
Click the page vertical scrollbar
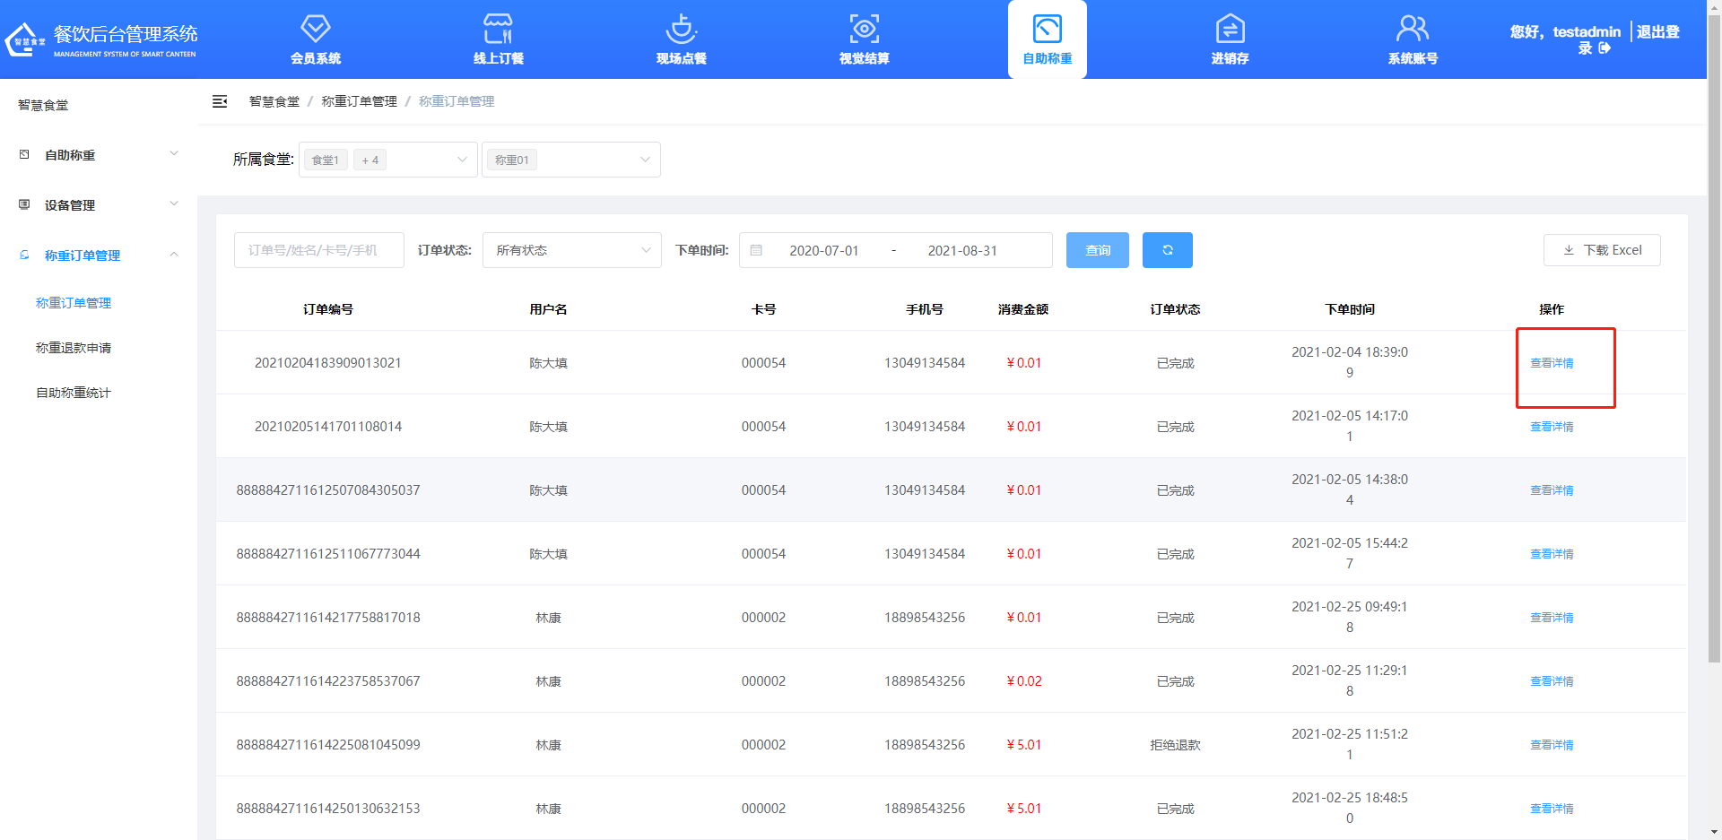pyautogui.click(x=1714, y=359)
